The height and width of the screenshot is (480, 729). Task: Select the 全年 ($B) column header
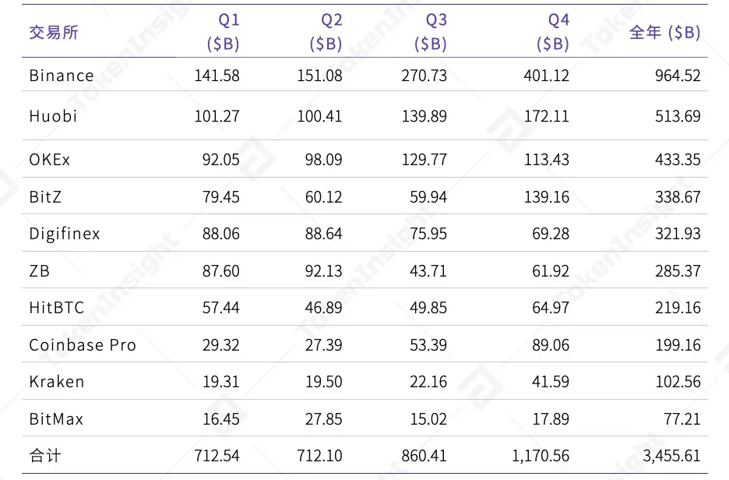[x=664, y=33]
